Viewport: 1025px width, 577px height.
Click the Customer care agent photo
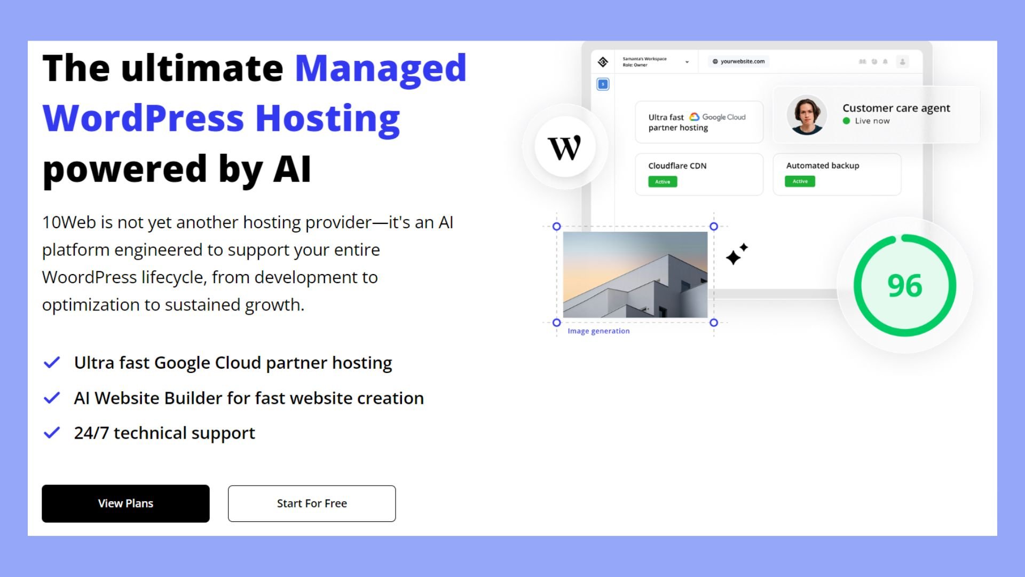(807, 114)
